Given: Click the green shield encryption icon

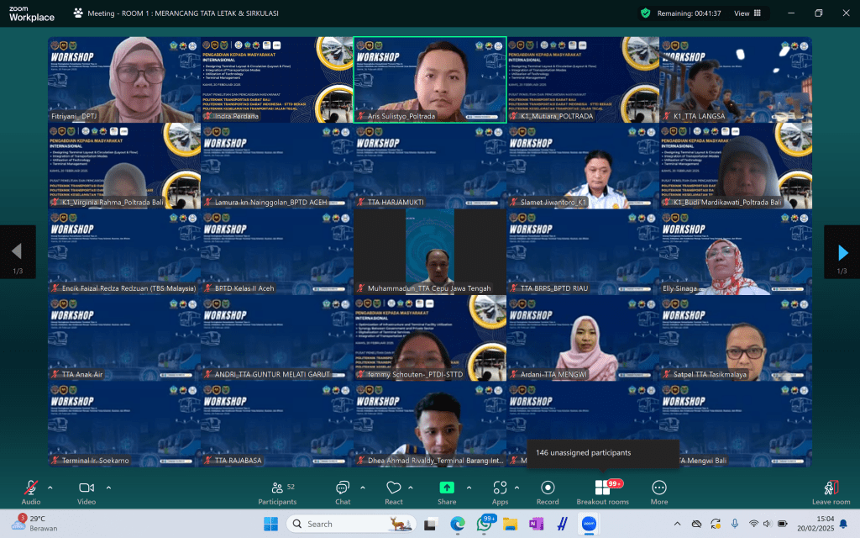Looking at the screenshot, I should click(x=645, y=13).
